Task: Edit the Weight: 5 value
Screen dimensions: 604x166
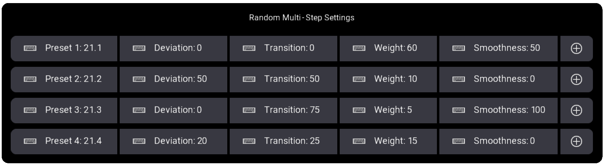Action: click(388, 111)
